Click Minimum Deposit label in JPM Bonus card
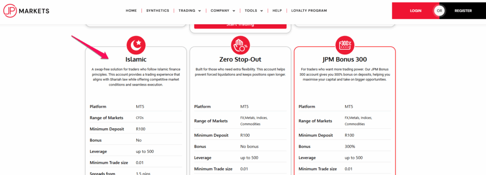 click(315, 135)
